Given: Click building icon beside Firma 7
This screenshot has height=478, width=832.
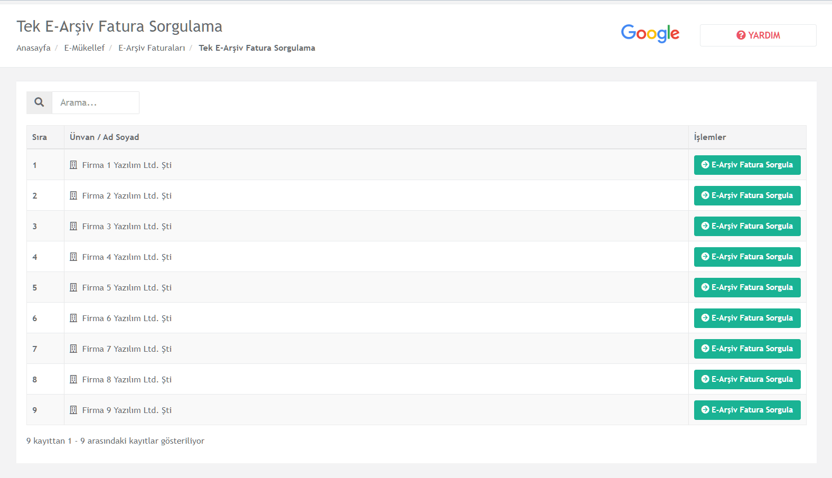Looking at the screenshot, I should point(73,349).
